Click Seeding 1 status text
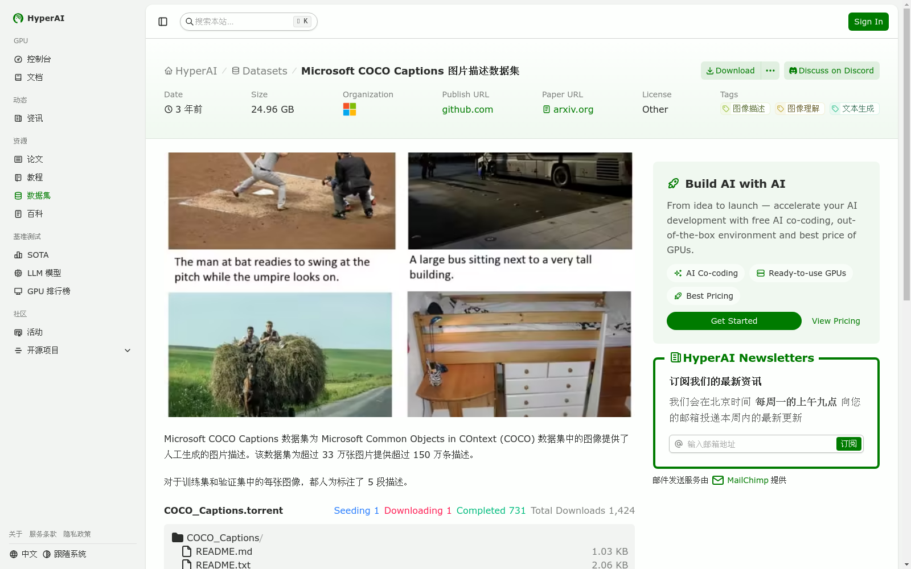Image resolution: width=911 pixels, height=569 pixels. [x=356, y=511]
